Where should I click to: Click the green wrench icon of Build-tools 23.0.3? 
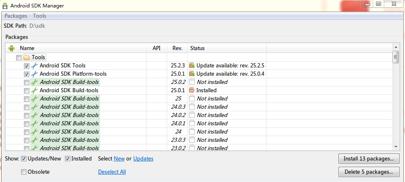pyautogui.click(x=34, y=140)
